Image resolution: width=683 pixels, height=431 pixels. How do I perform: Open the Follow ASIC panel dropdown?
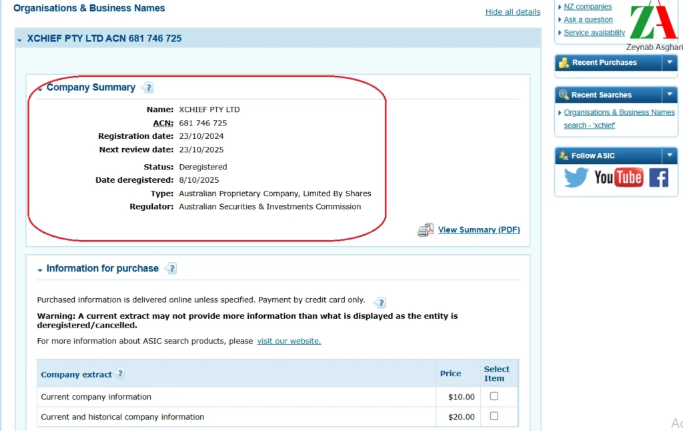click(670, 155)
